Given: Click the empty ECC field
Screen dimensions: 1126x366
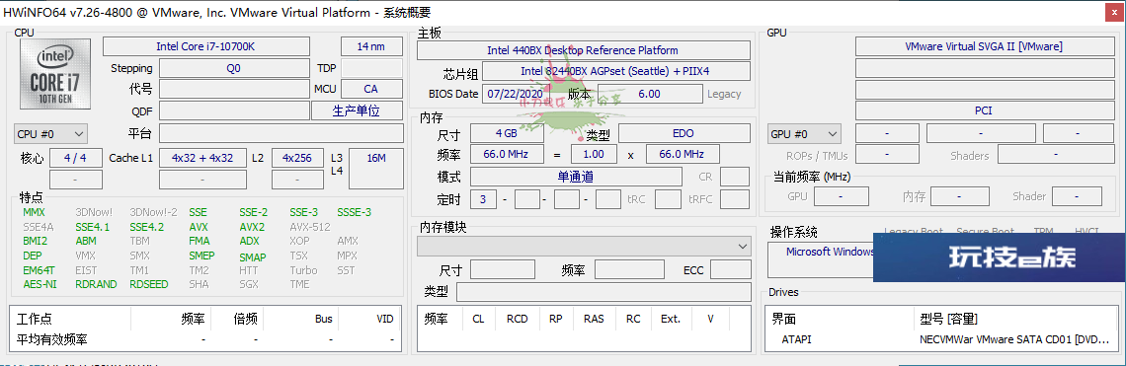Looking at the screenshot, I should pos(730,270).
